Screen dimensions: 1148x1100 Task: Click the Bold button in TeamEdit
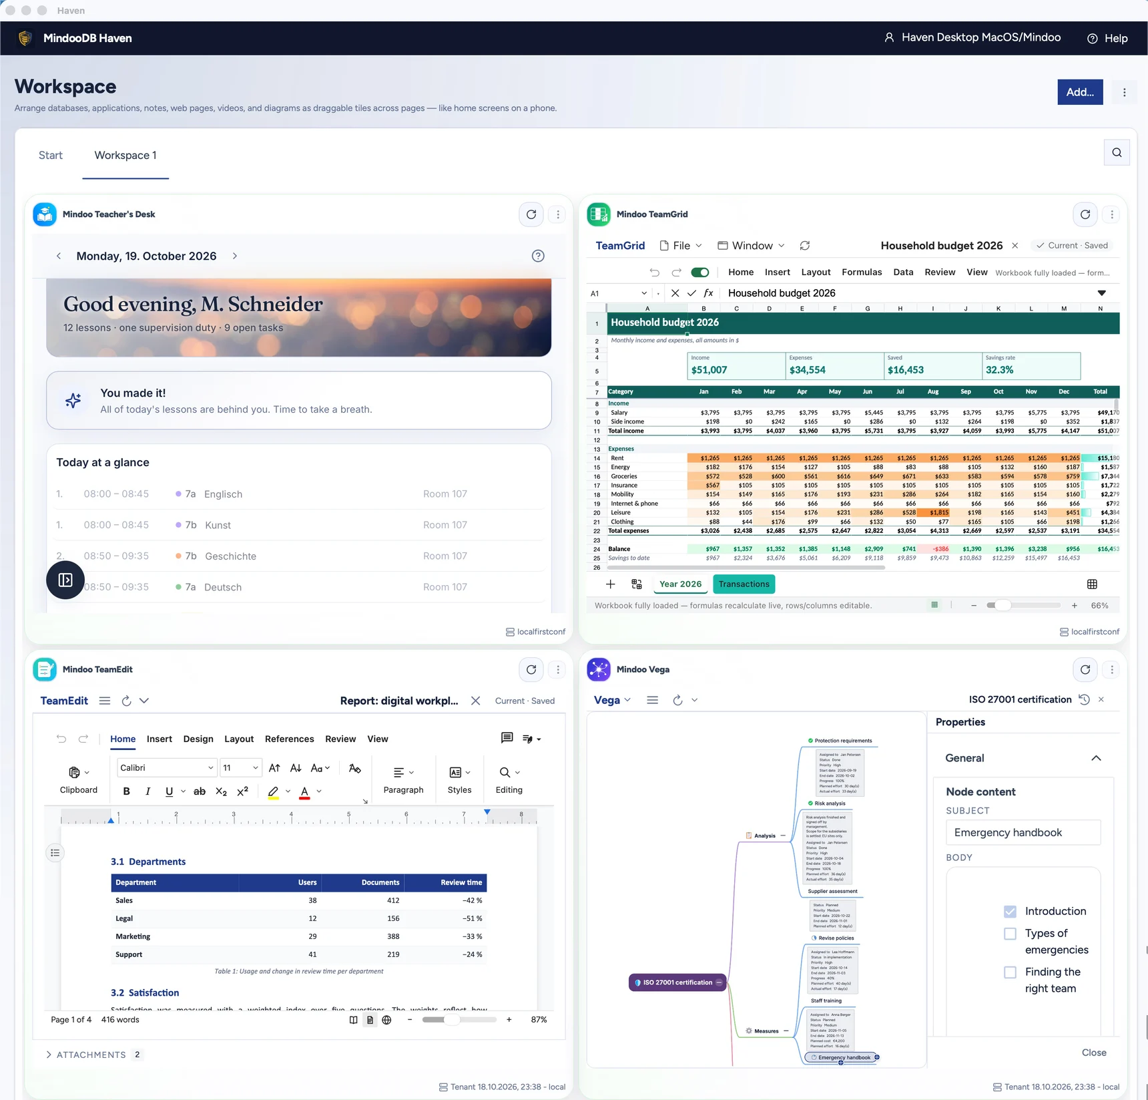point(126,791)
